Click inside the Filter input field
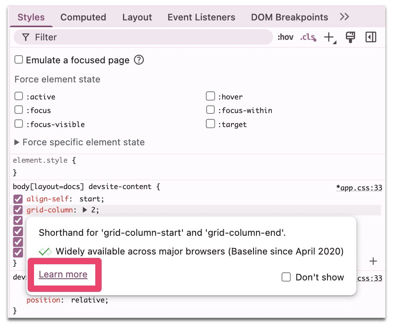 128,37
